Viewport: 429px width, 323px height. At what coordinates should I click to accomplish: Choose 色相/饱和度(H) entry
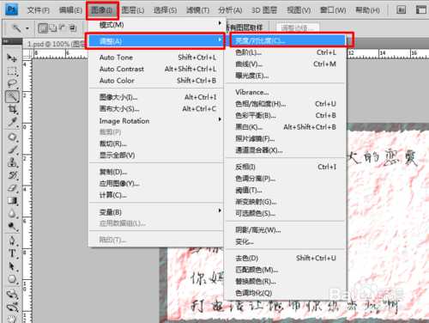pyautogui.click(x=286, y=104)
